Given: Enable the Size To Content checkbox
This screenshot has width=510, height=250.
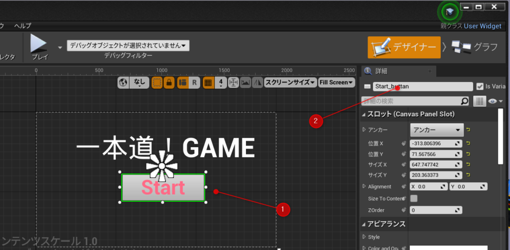Looking at the screenshot, I should 414,198.
